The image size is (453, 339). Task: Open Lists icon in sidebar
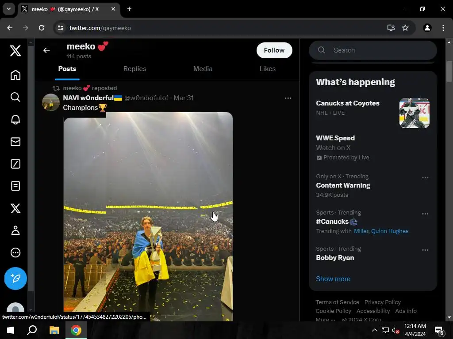click(x=15, y=186)
